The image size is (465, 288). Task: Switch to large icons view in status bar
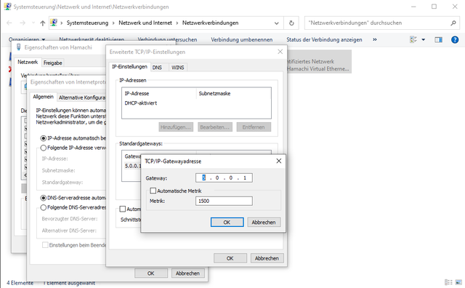(458, 282)
